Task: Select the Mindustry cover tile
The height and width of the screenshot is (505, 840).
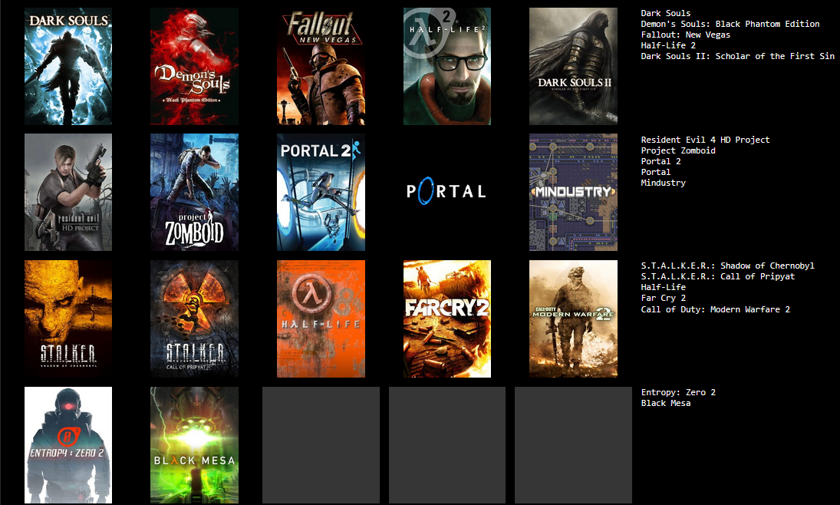Action: pos(573,193)
